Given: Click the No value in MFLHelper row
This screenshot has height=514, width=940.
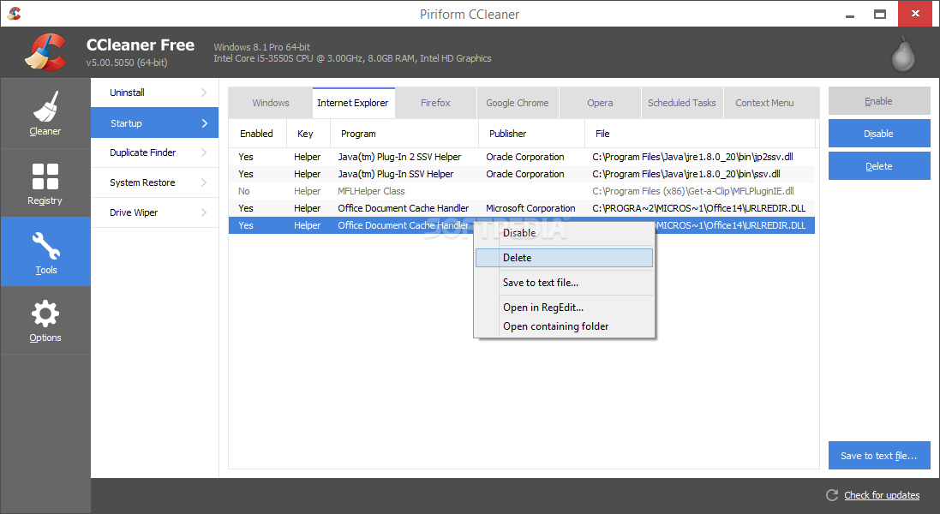Looking at the screenshot, I should coord(244,191).
